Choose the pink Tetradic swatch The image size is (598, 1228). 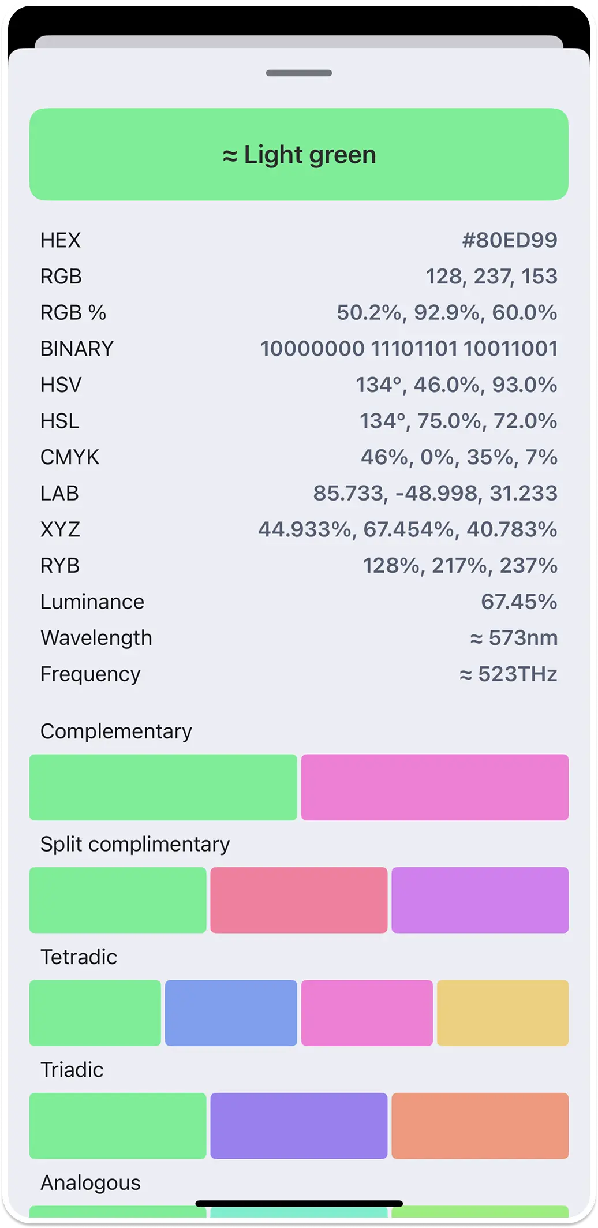pos(367,1013)
